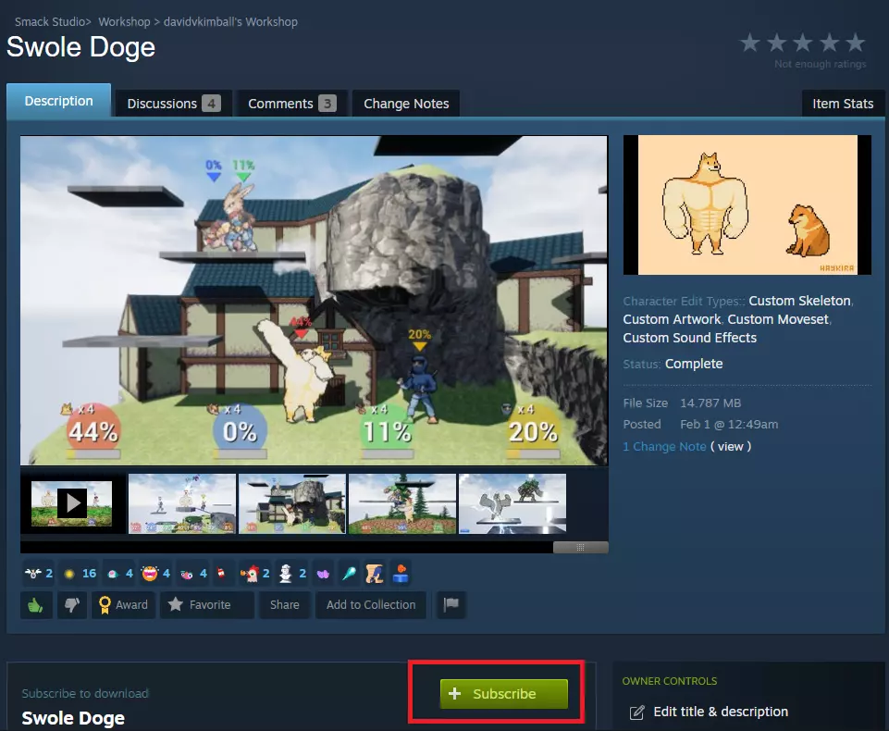889x731 pixels.
Task: Go to Smack Studio breadcrumb link
Action: pyautogui.click(x=50, y=21)
